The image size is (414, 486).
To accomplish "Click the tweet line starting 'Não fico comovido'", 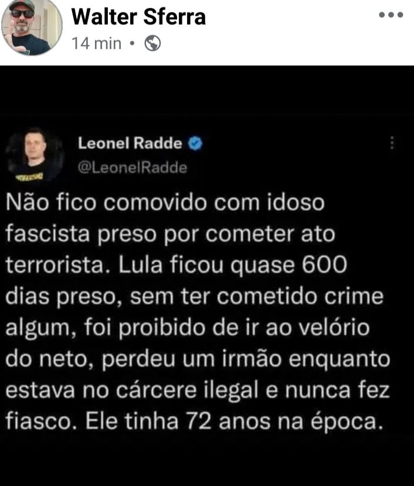I will (x=165, y=202).
